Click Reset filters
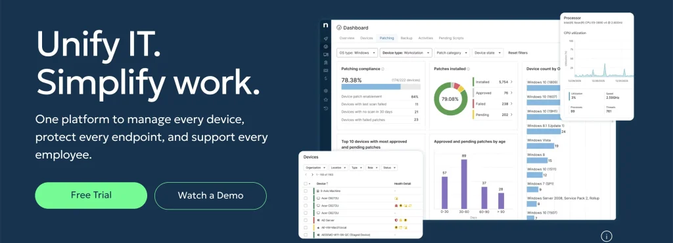673x243 pixels. (x=518, y=52)
